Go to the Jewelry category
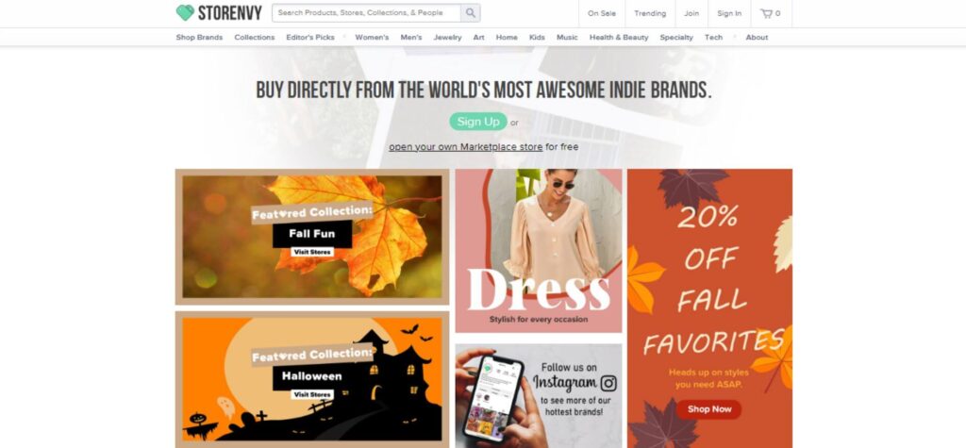This screenshot has height=448, width=966. pyautogui.click(x=447, y=37)
